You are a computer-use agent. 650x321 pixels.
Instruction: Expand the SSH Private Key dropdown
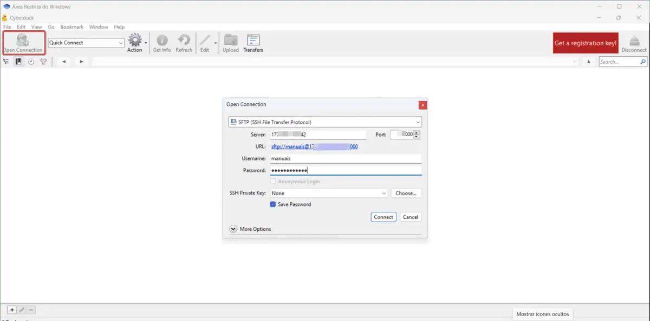(329, 193)
